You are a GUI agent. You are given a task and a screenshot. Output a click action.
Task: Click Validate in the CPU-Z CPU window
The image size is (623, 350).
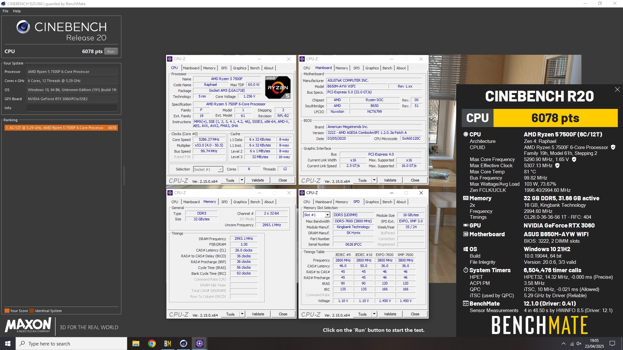258,180
